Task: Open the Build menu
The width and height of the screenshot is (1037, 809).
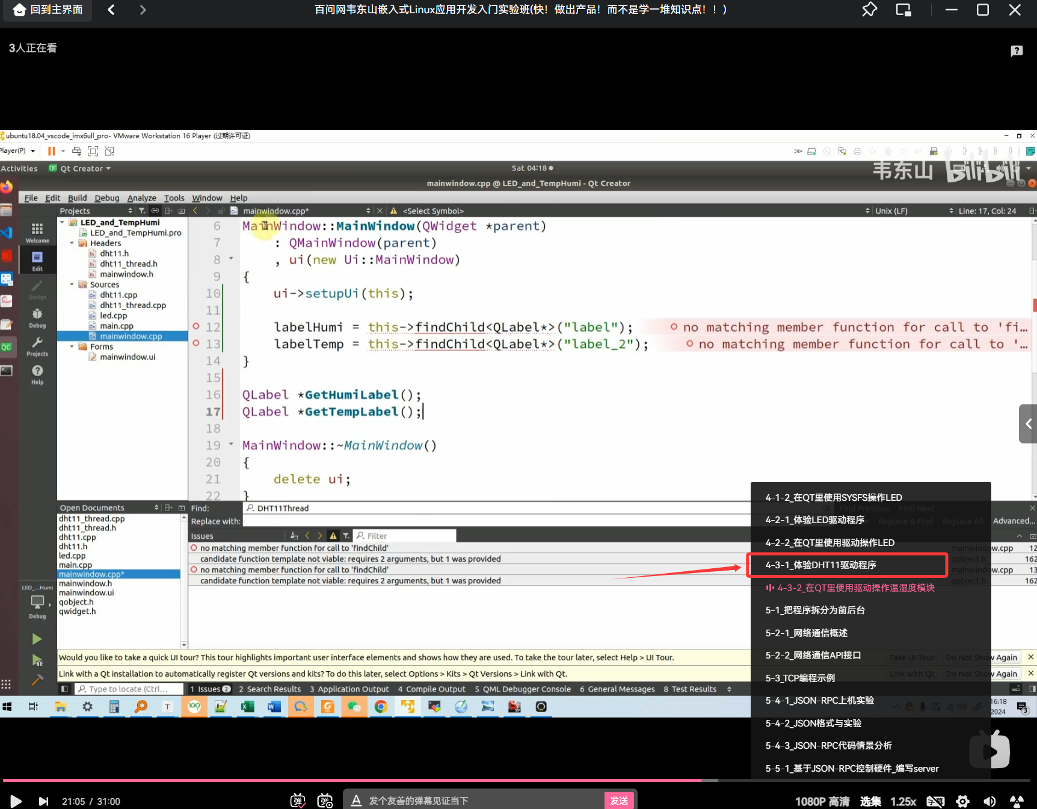Action: point(77,198)
